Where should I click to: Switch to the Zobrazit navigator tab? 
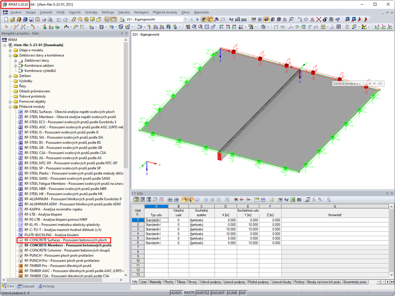coord(25,287)
